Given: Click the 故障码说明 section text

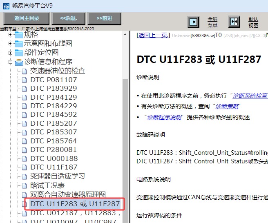Looking at the screenshot, I should (x=151, y=135).
